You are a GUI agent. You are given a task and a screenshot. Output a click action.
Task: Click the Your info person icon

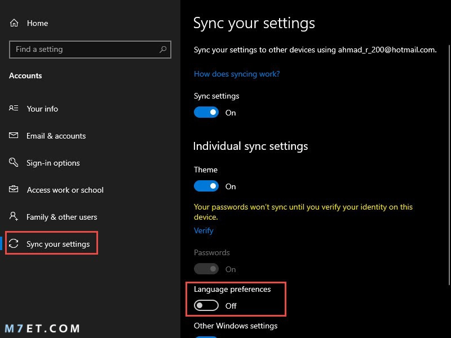(x=14, y=108)
